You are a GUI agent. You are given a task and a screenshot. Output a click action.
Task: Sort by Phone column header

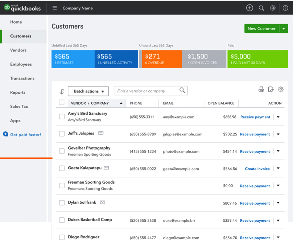coord(136,103)
